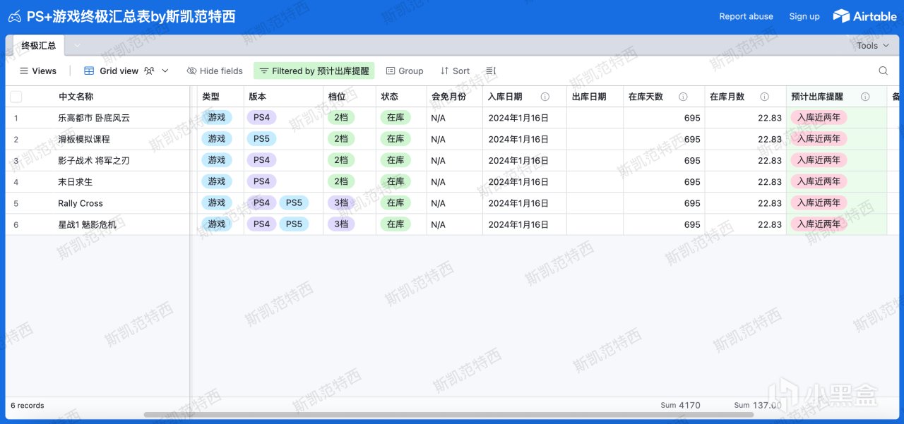Click the info icon on 预计出库提醒 column

pos(865,97)
